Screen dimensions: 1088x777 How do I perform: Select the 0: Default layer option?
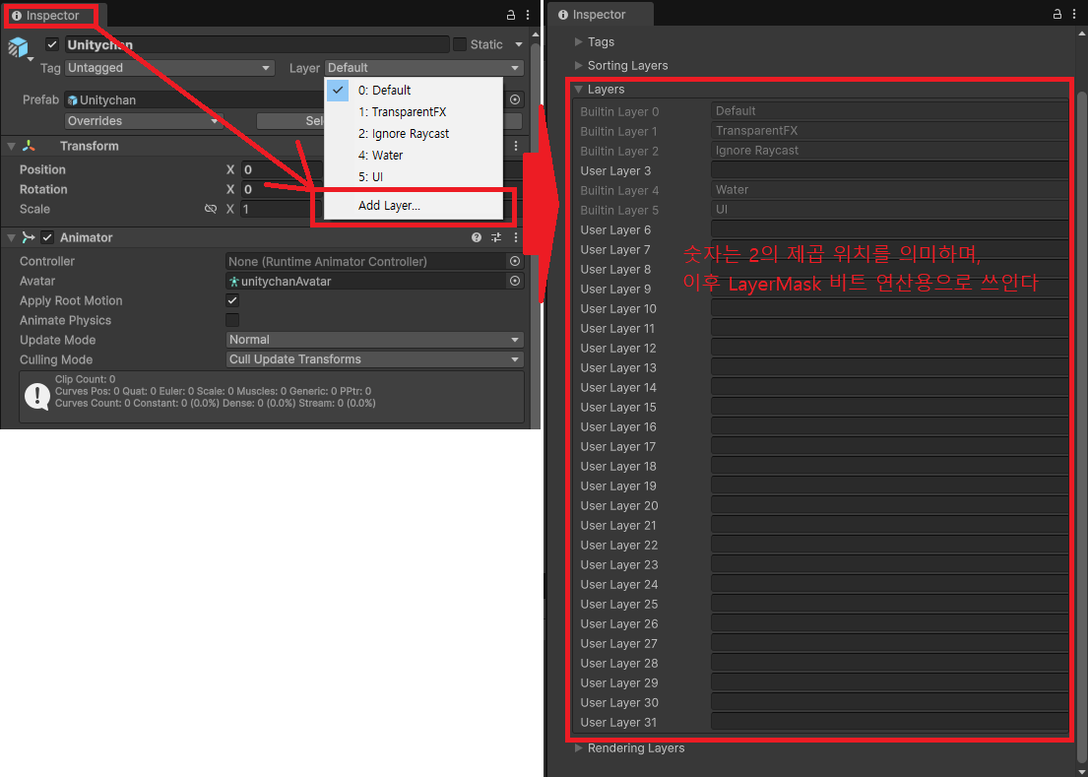414,91
